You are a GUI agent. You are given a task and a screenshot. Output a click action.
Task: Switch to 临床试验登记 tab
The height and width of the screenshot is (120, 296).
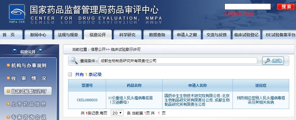tap(246, 35)
